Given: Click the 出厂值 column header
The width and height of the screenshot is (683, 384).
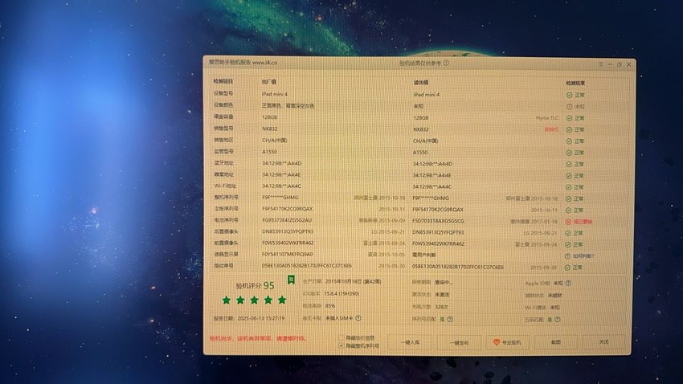Looking at the screenshot, I should pos(268,82).
